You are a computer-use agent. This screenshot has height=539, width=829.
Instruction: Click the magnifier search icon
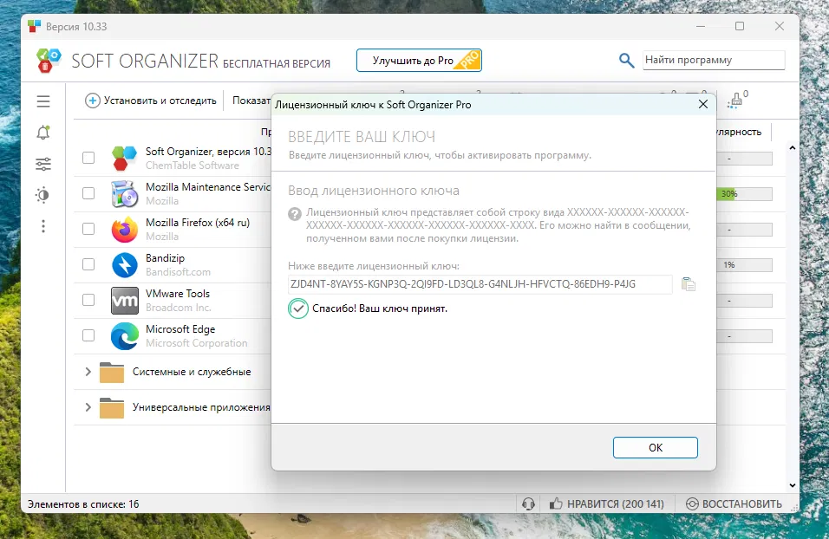click(x=626, y=61)
